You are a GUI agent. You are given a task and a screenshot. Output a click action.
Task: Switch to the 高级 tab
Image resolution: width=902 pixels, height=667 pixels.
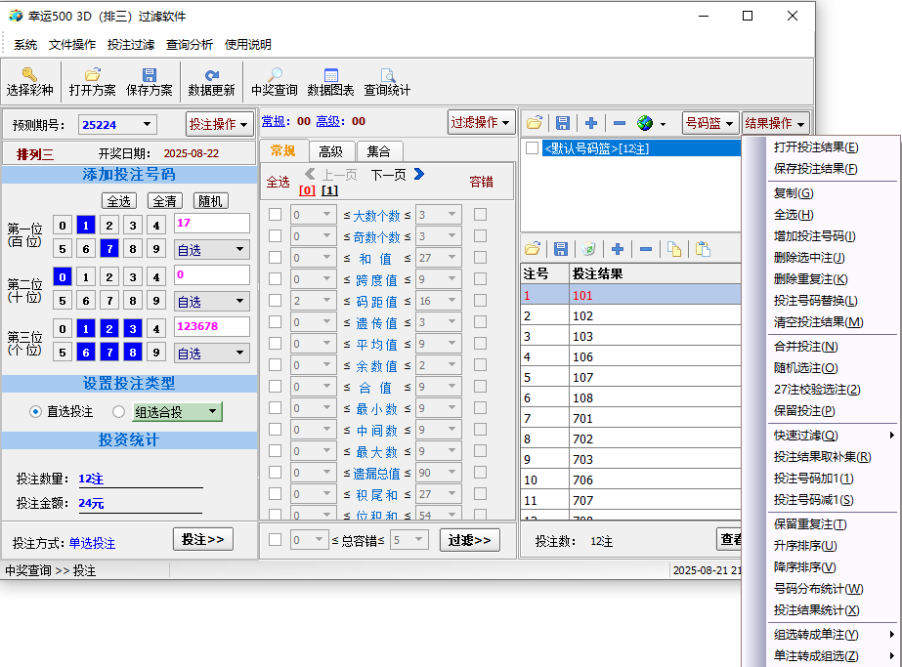tap(331, 151)
